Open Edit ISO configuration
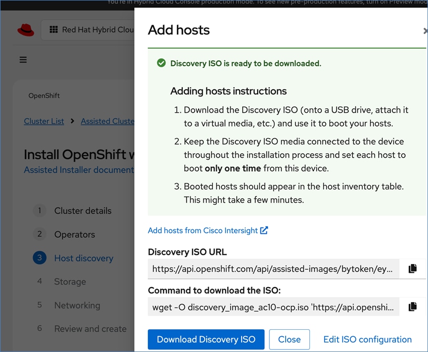Image resolution: width=428 pixels, height=352 pixels. [367, 340]
